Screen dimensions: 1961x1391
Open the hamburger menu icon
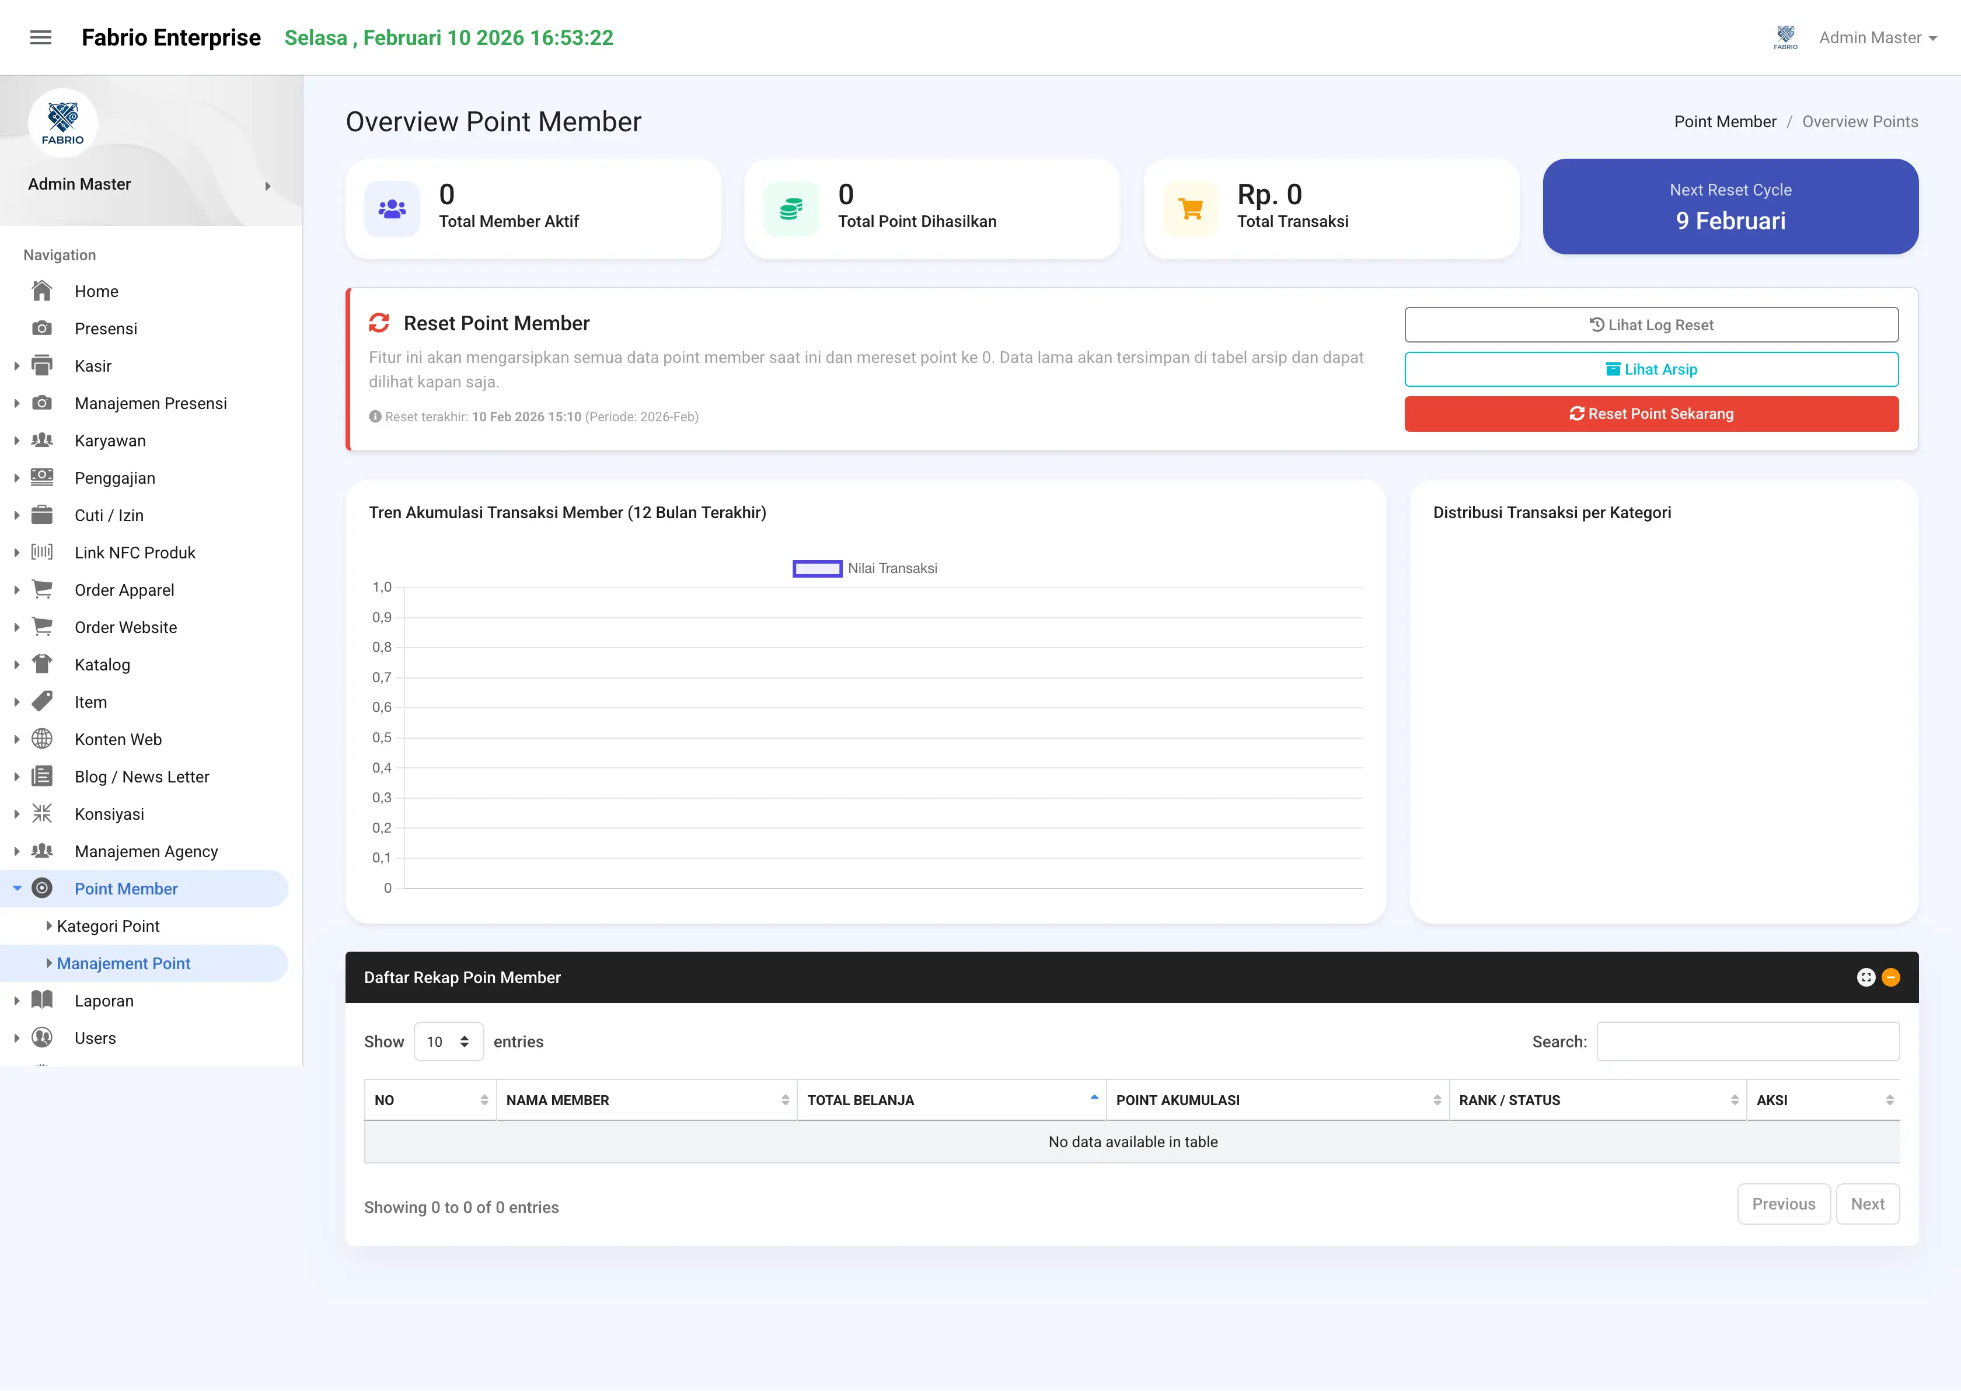tap(40, 38)
